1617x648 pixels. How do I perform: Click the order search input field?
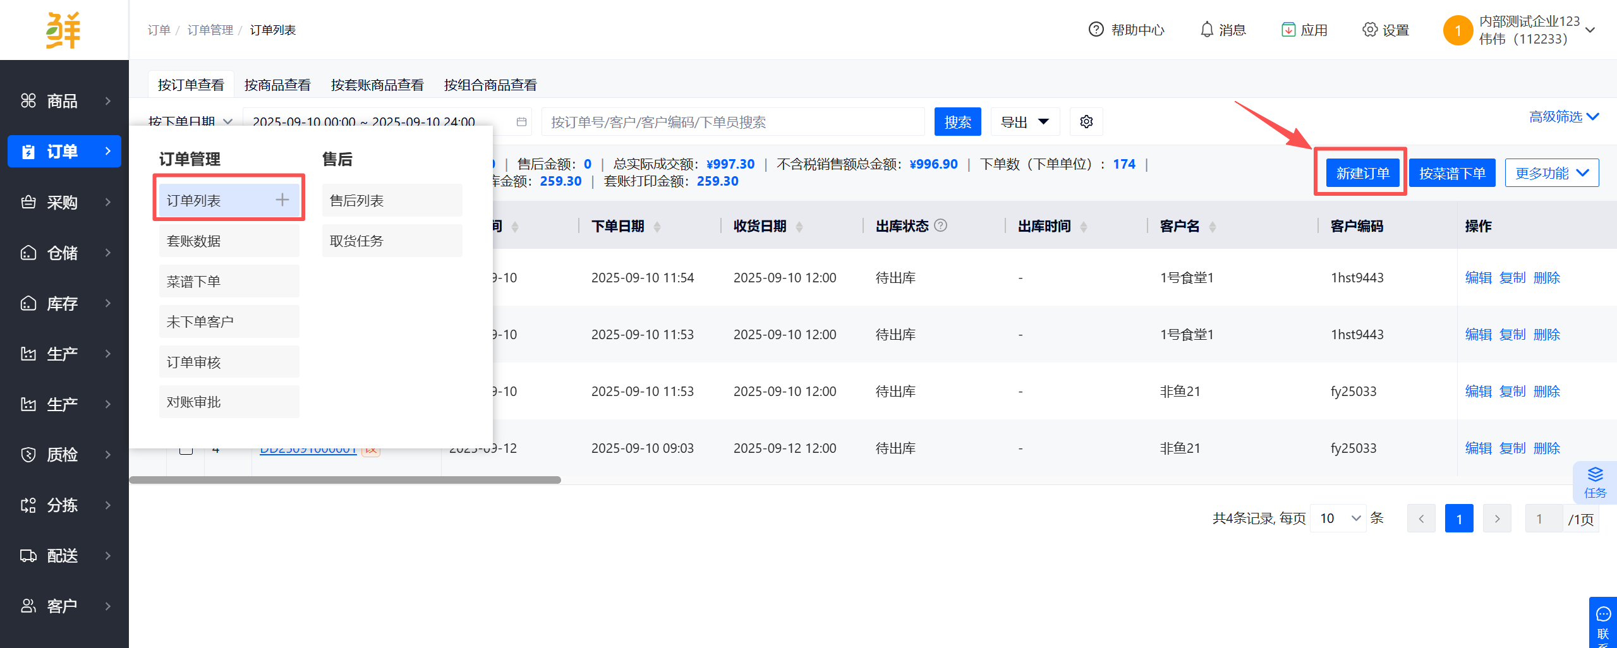tap(733, 122)
